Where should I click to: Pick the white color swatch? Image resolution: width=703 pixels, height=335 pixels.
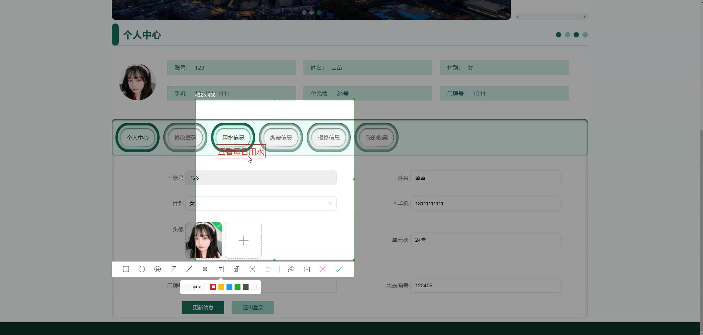pyautogui.click(x=254, y=287)
